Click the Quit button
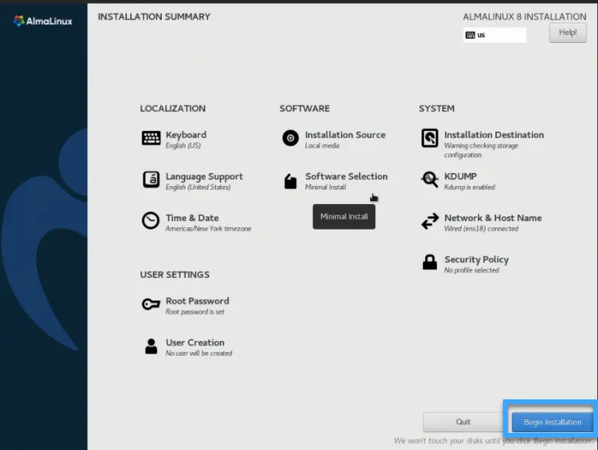The width and height of the screenshot is (598, 450). pos(463,422)
